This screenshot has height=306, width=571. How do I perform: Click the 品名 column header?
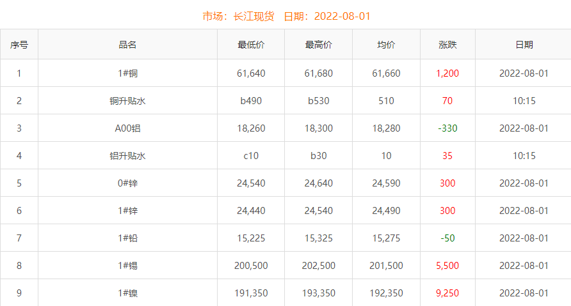click(127, 45)
